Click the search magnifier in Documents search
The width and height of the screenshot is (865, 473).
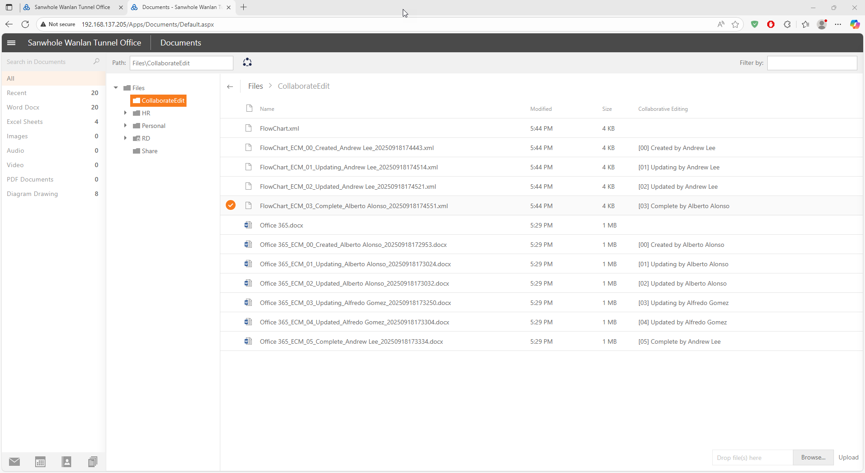tap(96, 62)
